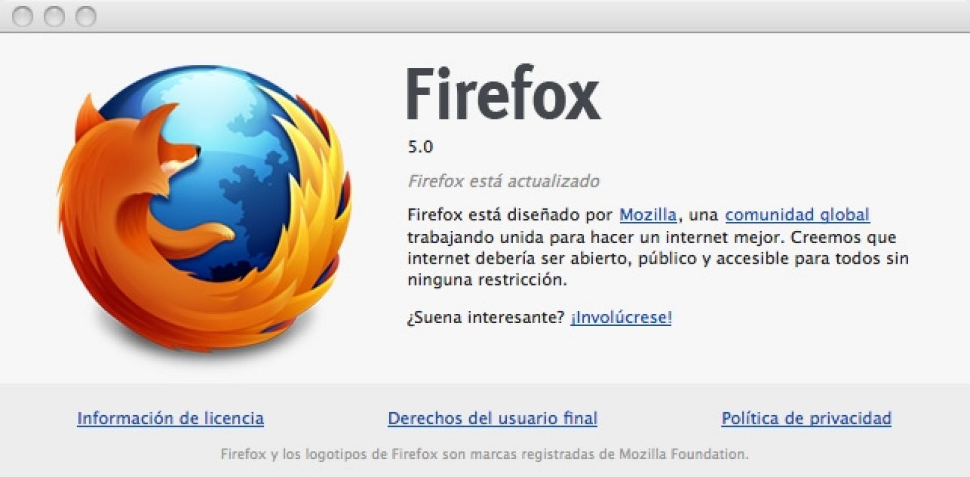Viewport: 970px width, 477px height.
Task: Open Información de licencia
Action: [x=170, y=418]
